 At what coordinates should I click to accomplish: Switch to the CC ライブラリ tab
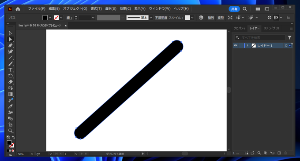tap(271, 28)
